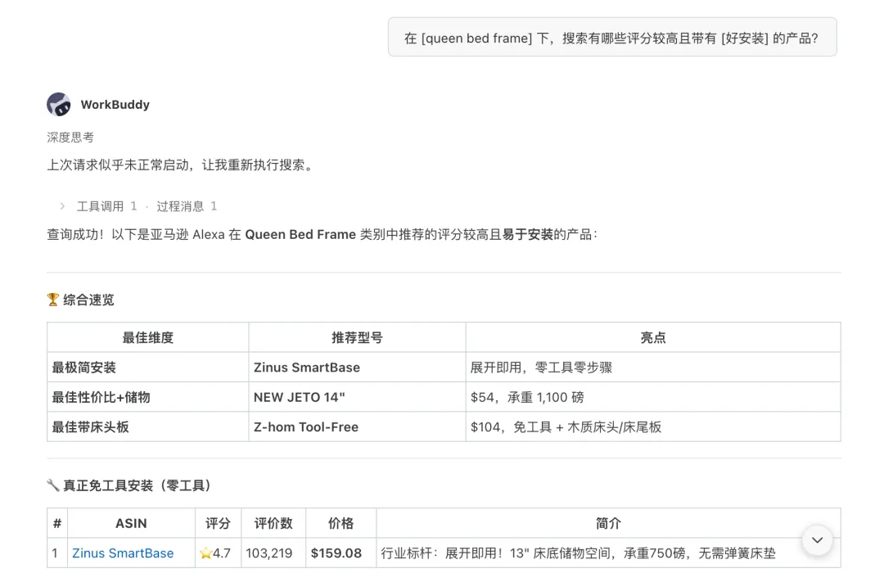Click the 最佳维度 column header
Image resolution: width=884 pixels, height=573 pixels.
tap(147, 338)
